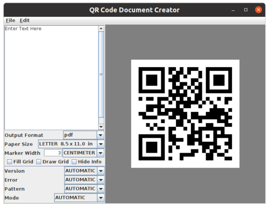Click the text area scroll up arrow
The height and width of the screenshot is (207, 269).
click(x=101, y=28)
